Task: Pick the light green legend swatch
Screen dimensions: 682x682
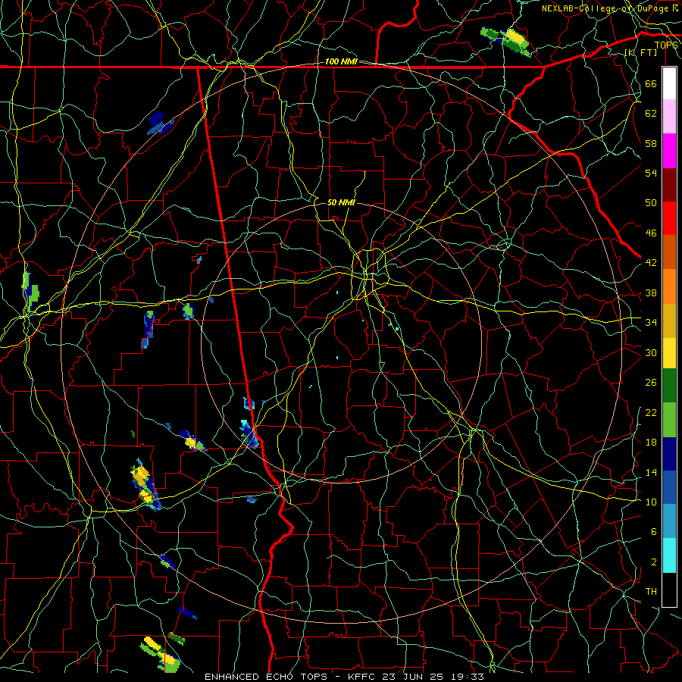Action: pyautogui.click(x=669, y=420)
